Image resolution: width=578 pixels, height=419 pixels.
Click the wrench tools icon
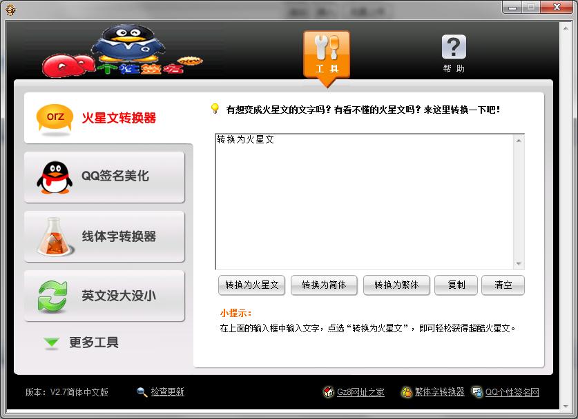327,48
